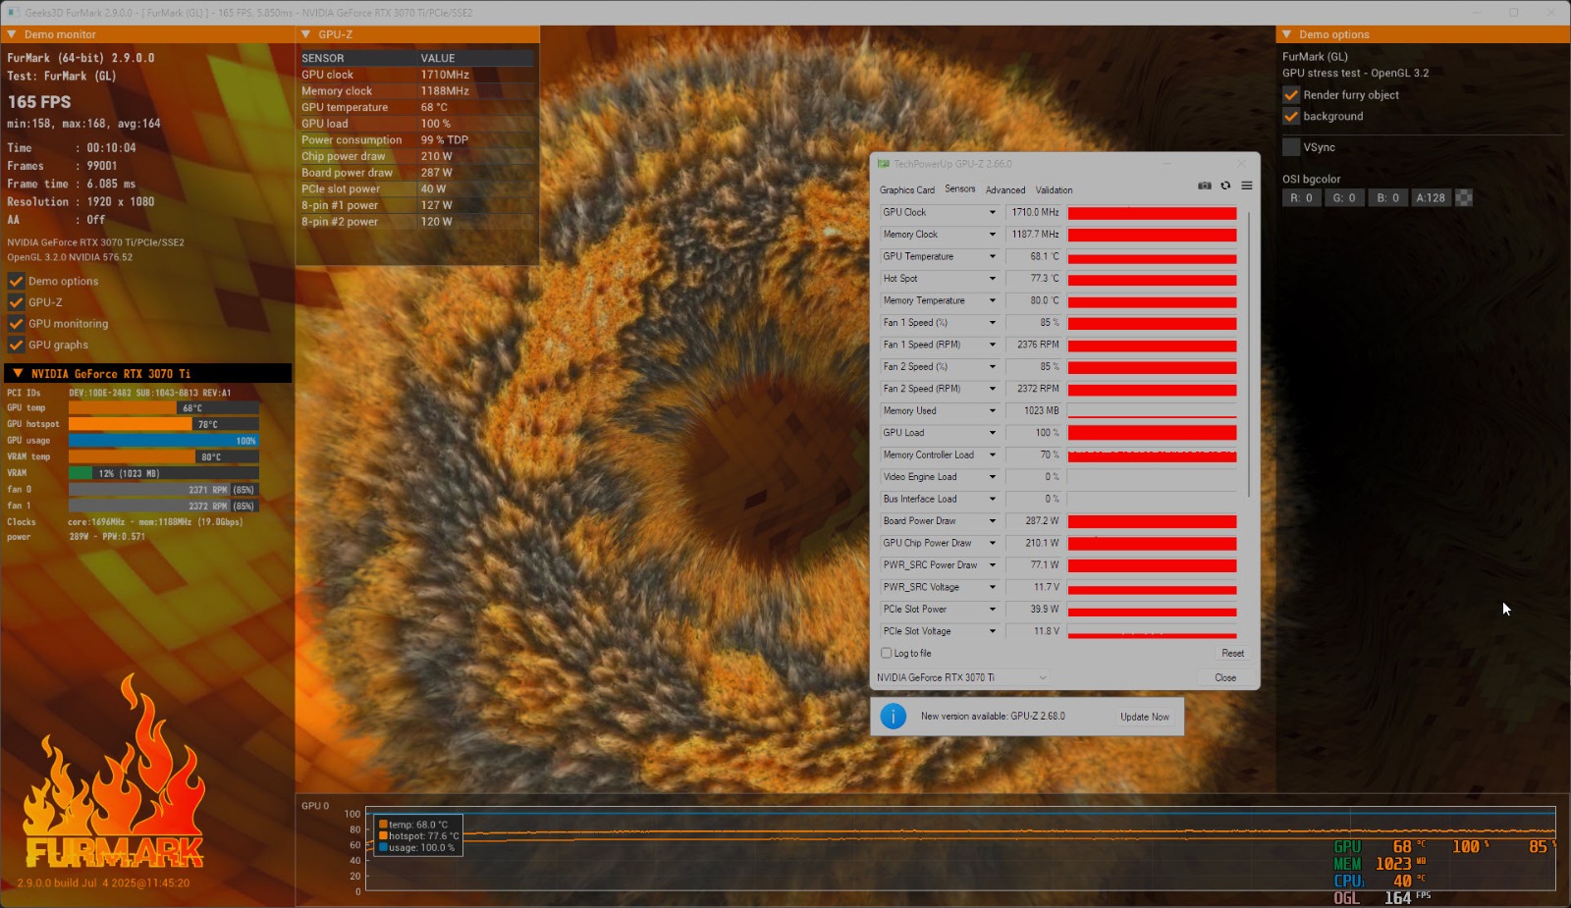This screenshot has width=1571, height=908.
Task: Open the GPU-Z hamburger menu icon
Action: coord(1246,186)
